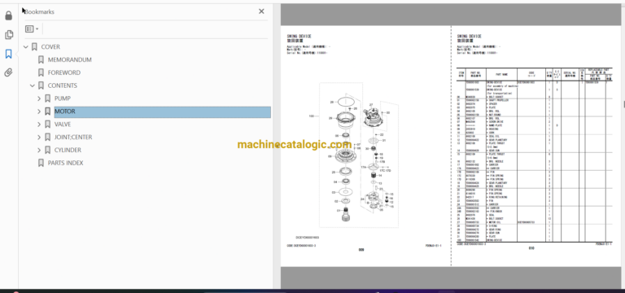Expand the PUMP bookmark
625x293 pixels.
pos(39,98)
